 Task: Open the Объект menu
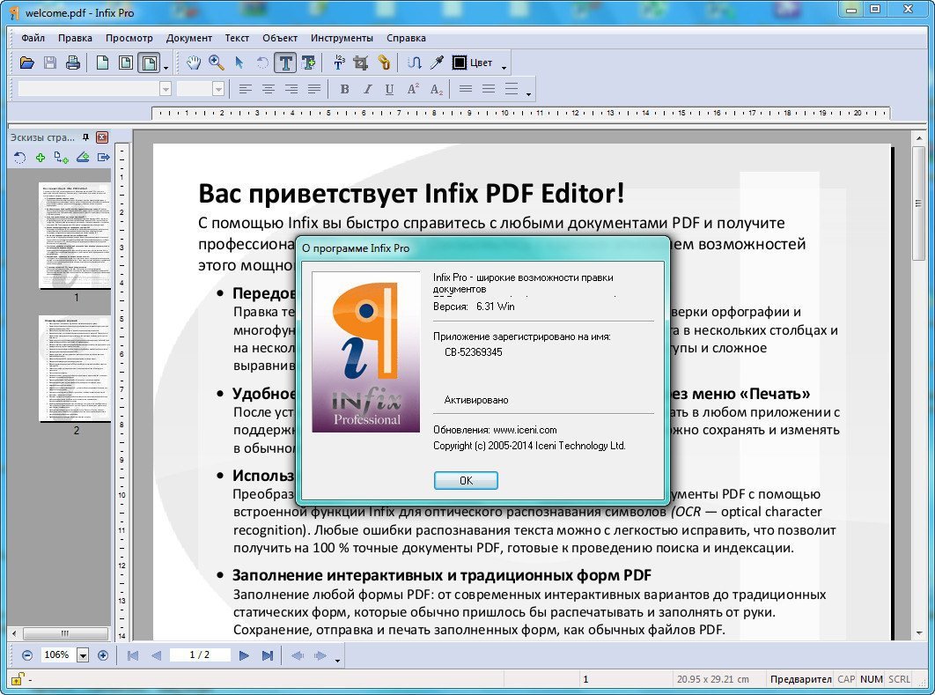280,38
